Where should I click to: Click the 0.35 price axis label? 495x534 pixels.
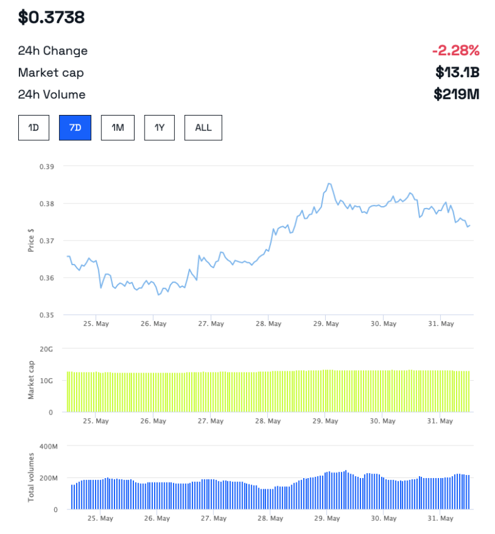(47, 315)
